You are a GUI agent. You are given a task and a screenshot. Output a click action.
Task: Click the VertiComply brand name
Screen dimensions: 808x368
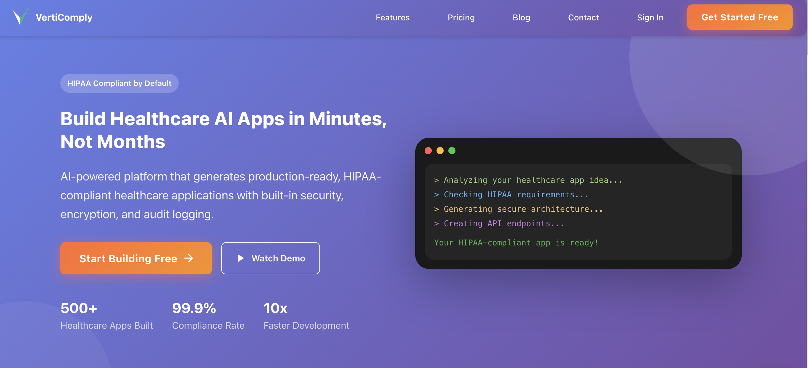coord(64,17)
